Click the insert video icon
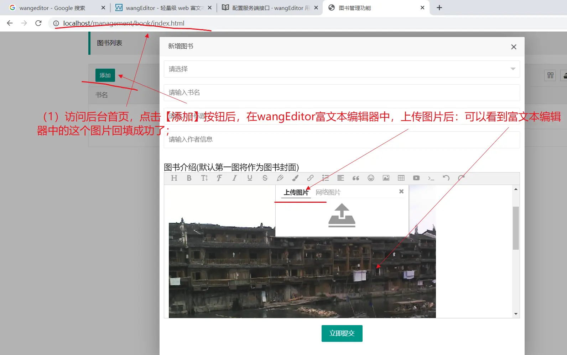Viewport: 567px width, 355px height. 416,178
